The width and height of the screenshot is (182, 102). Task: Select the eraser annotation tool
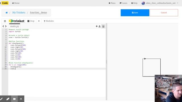(8, 99)
